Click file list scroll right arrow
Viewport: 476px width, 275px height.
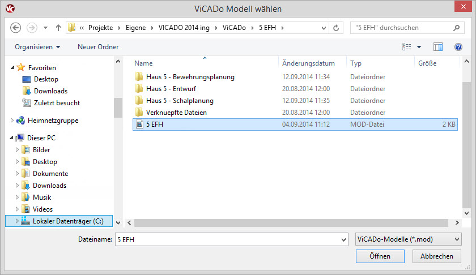click(x=457, y=222)
